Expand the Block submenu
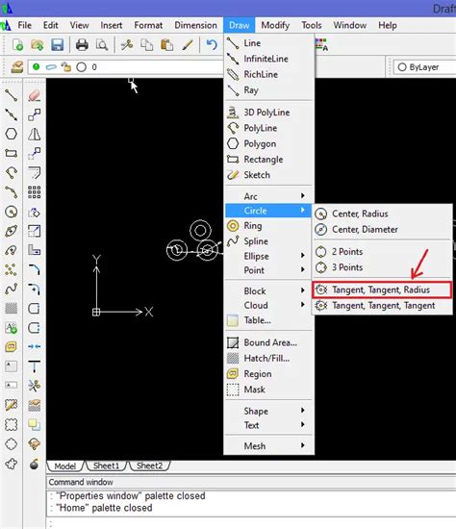Screen dimensions: 456x529 [x=268, y=290]
